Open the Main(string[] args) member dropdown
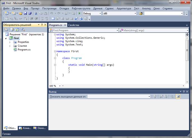 (x=188, y=30)
